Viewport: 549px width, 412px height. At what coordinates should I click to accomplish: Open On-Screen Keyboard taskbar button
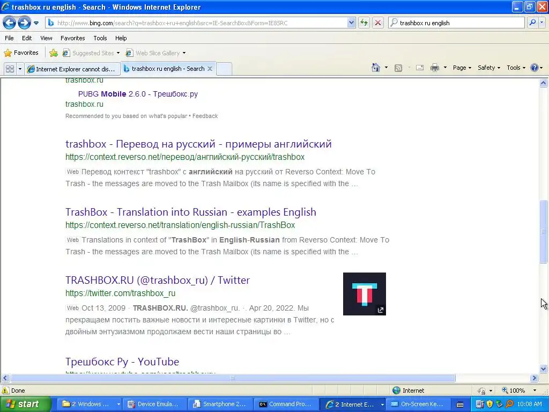[x=418, y=404]
